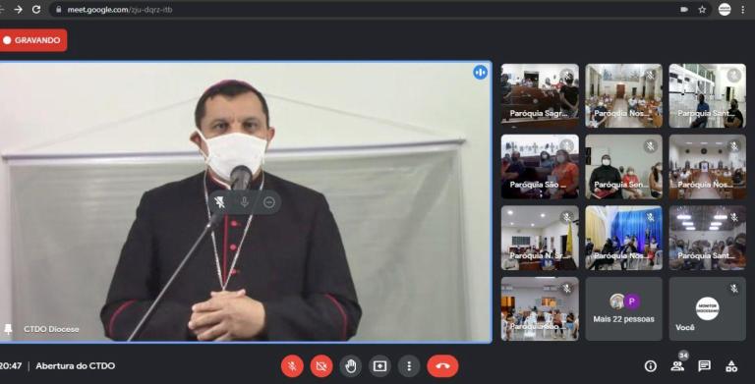Screen dimensions: 755x384
Task: Select the Paróquia Sen... participant tile
Action: click(x=623, y=167)
